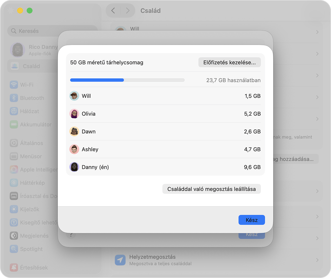Click the help question mark button
Image resolution: width=331 pixels, height=278 pixels.
click(71, 235)
